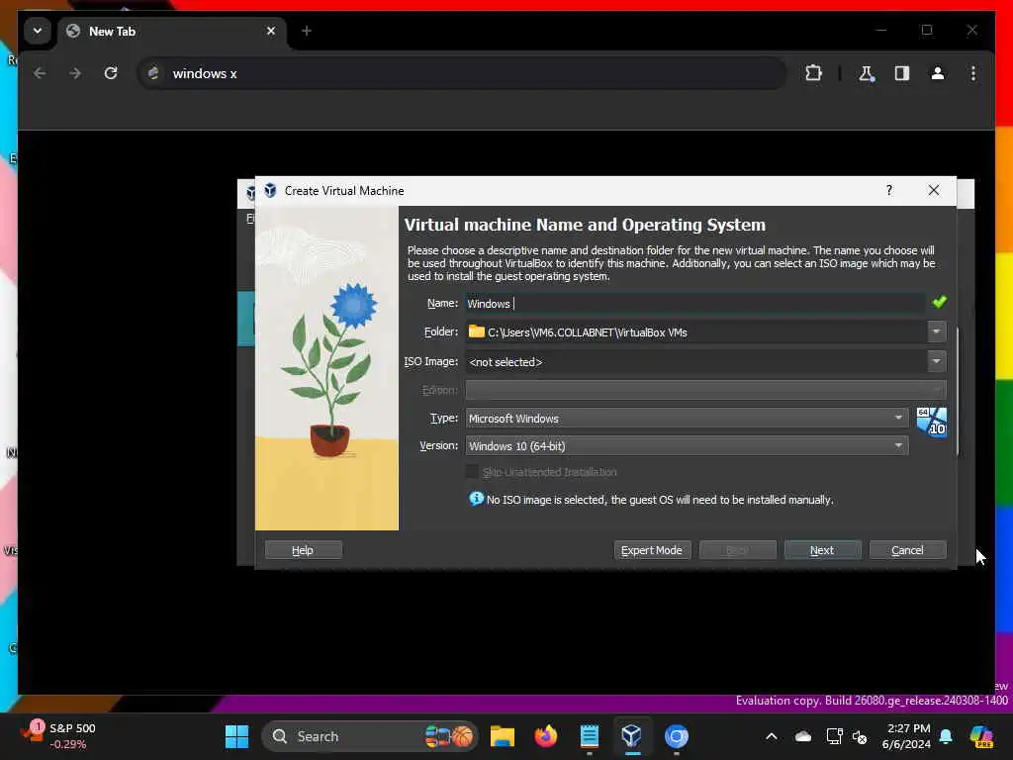Image resolution: width=1013 pixels, height=760 pixels.
Task: Open the Chromium taskbar icon
Action: [677, 736]
